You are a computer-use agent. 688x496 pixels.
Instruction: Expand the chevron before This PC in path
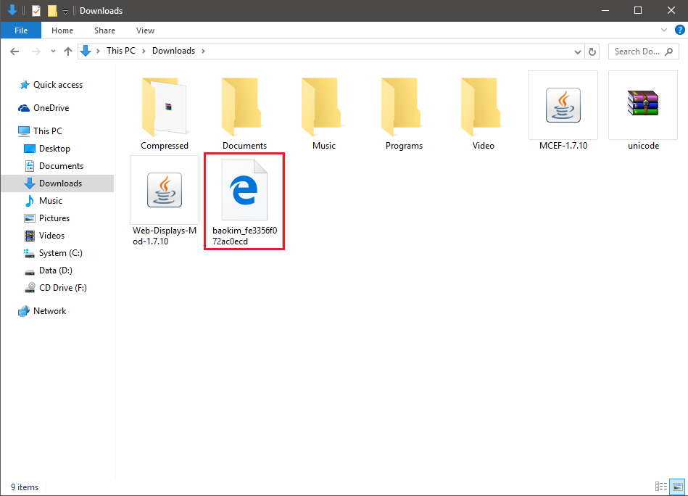[98, 51]
